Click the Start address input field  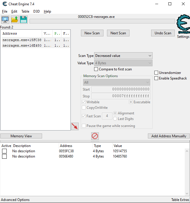click(x=121, y=89)
